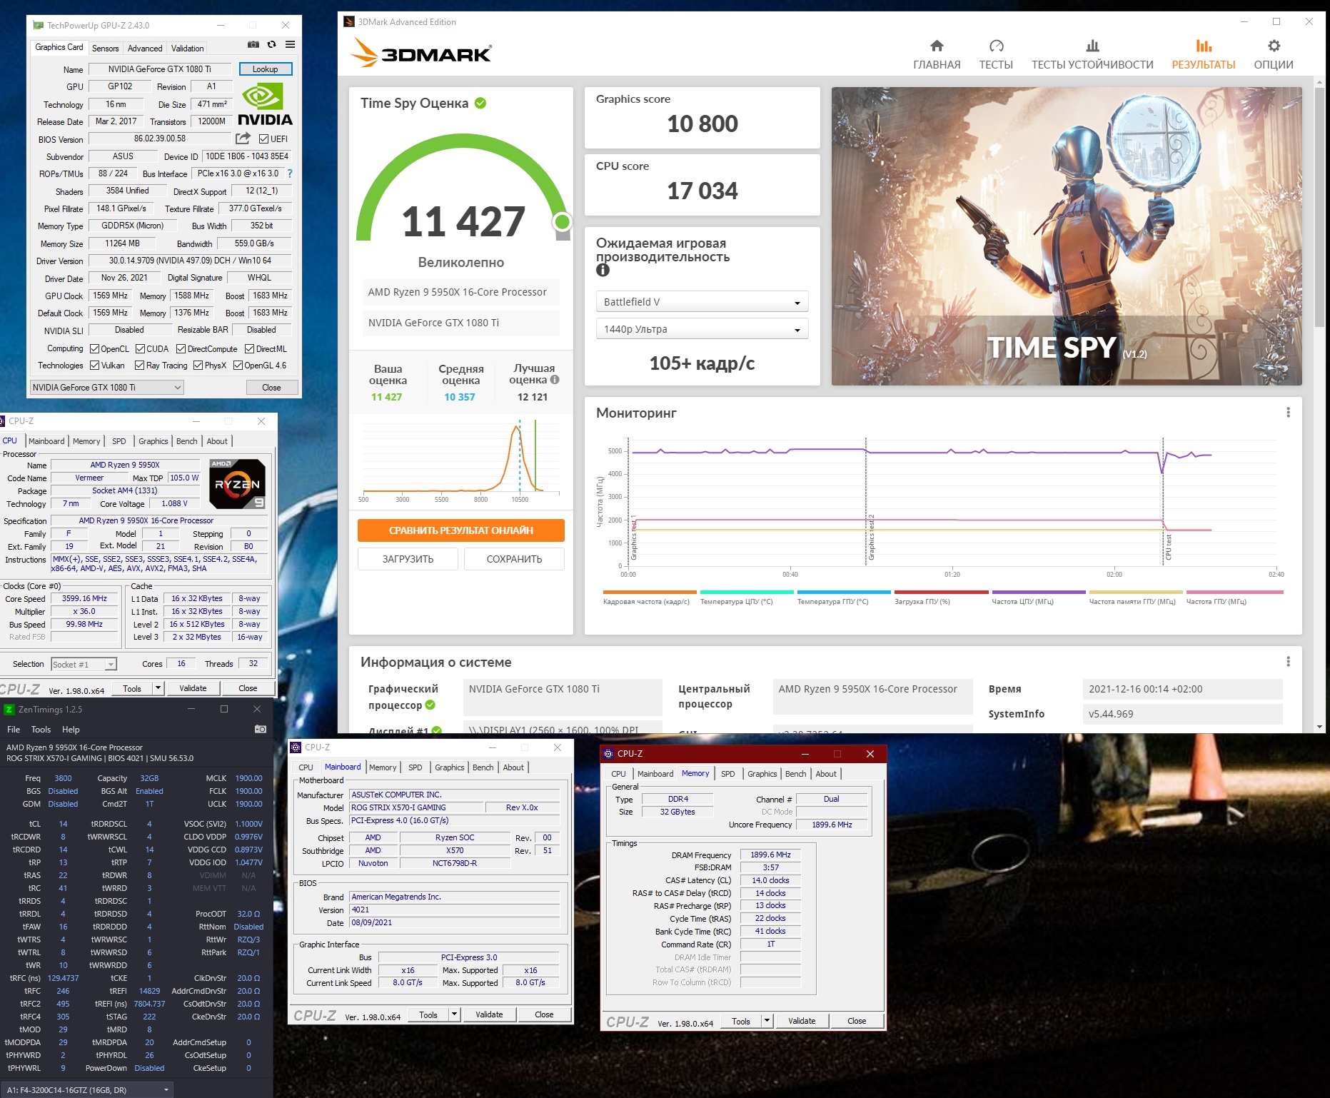
Task: Click the Lookup button in GPU-Z
Action: [x=265, y=69]
